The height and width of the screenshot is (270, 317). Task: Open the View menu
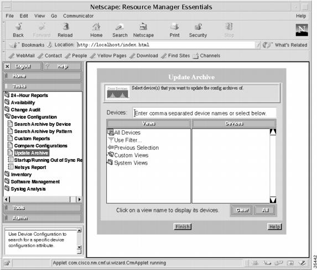[x=39, y=16]
